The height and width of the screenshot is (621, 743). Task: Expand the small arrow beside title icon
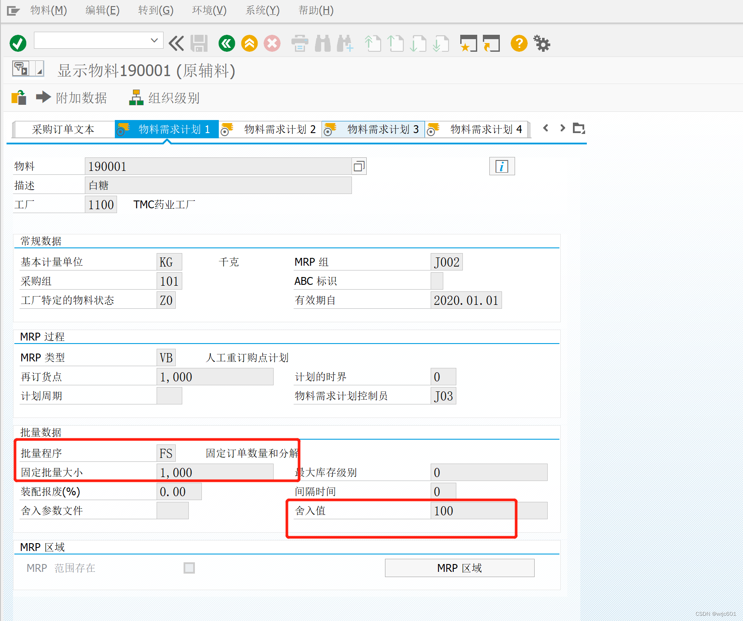click(39, 69)
